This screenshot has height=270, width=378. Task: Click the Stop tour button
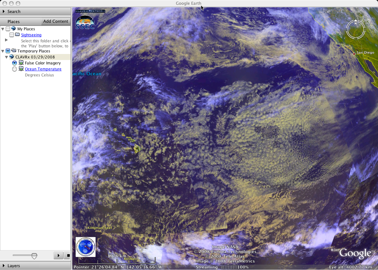(x=68, y=255)
